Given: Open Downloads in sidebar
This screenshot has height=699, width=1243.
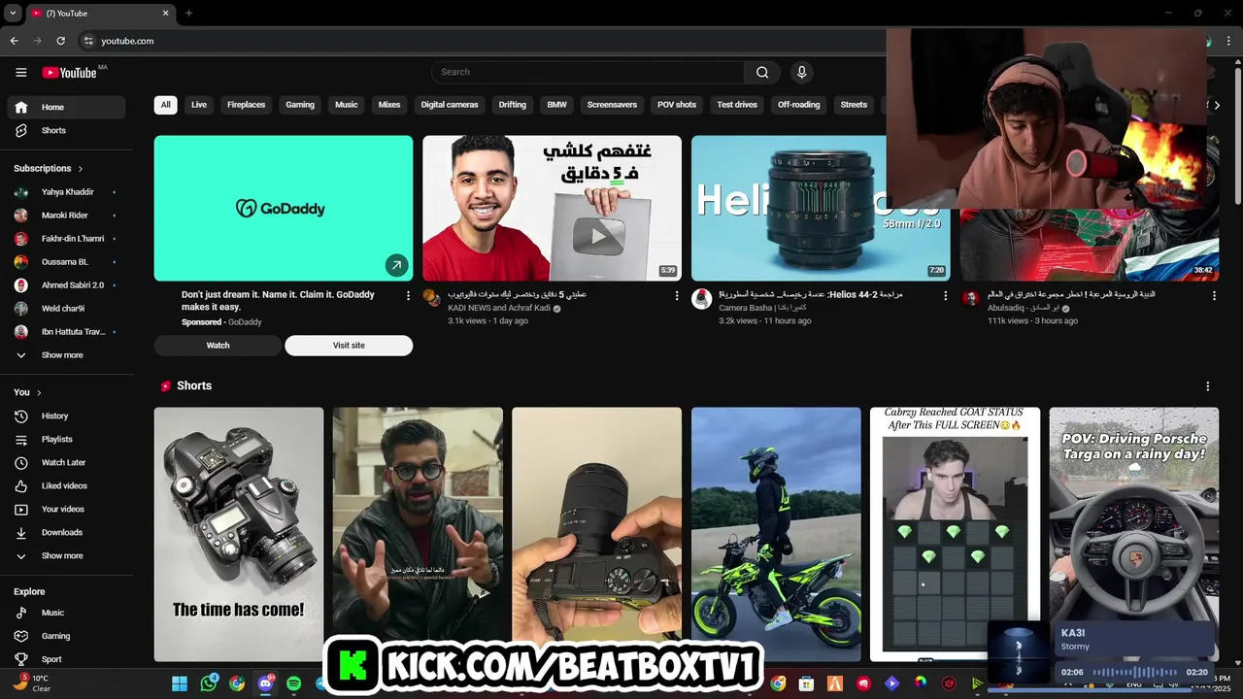Looking at the screenshot, I should (x=66, y=532).
